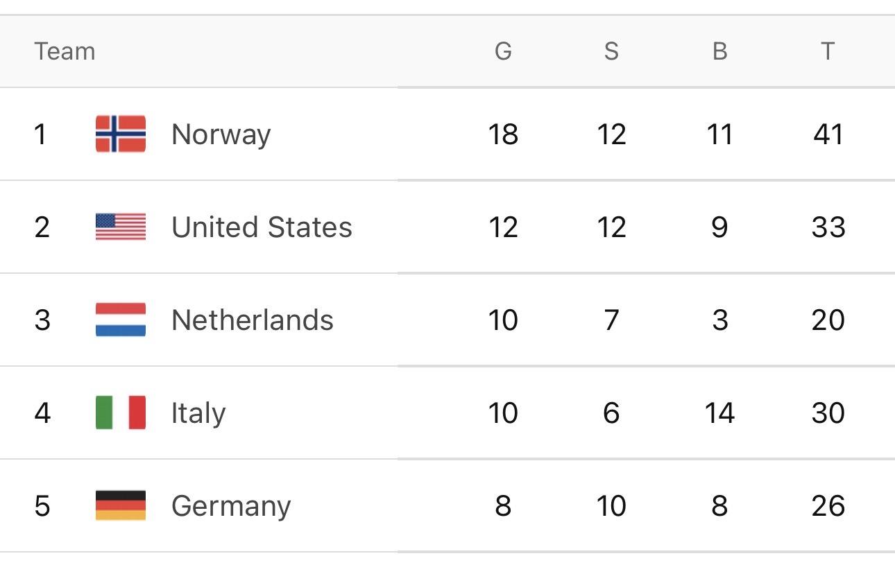Open the United States team link

click(x=262, y=227)
